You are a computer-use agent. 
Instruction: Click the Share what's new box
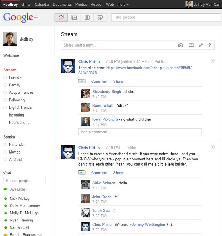point(137,45)
